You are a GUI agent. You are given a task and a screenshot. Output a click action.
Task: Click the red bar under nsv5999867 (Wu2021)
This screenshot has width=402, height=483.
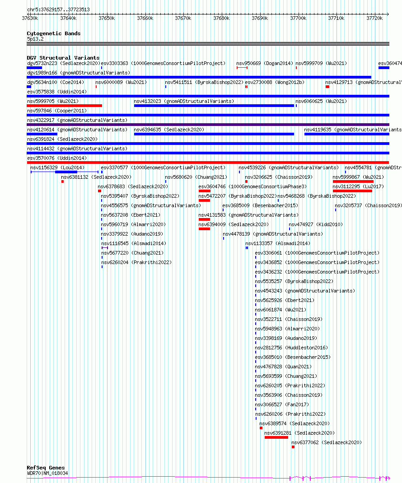pos(353,181)
